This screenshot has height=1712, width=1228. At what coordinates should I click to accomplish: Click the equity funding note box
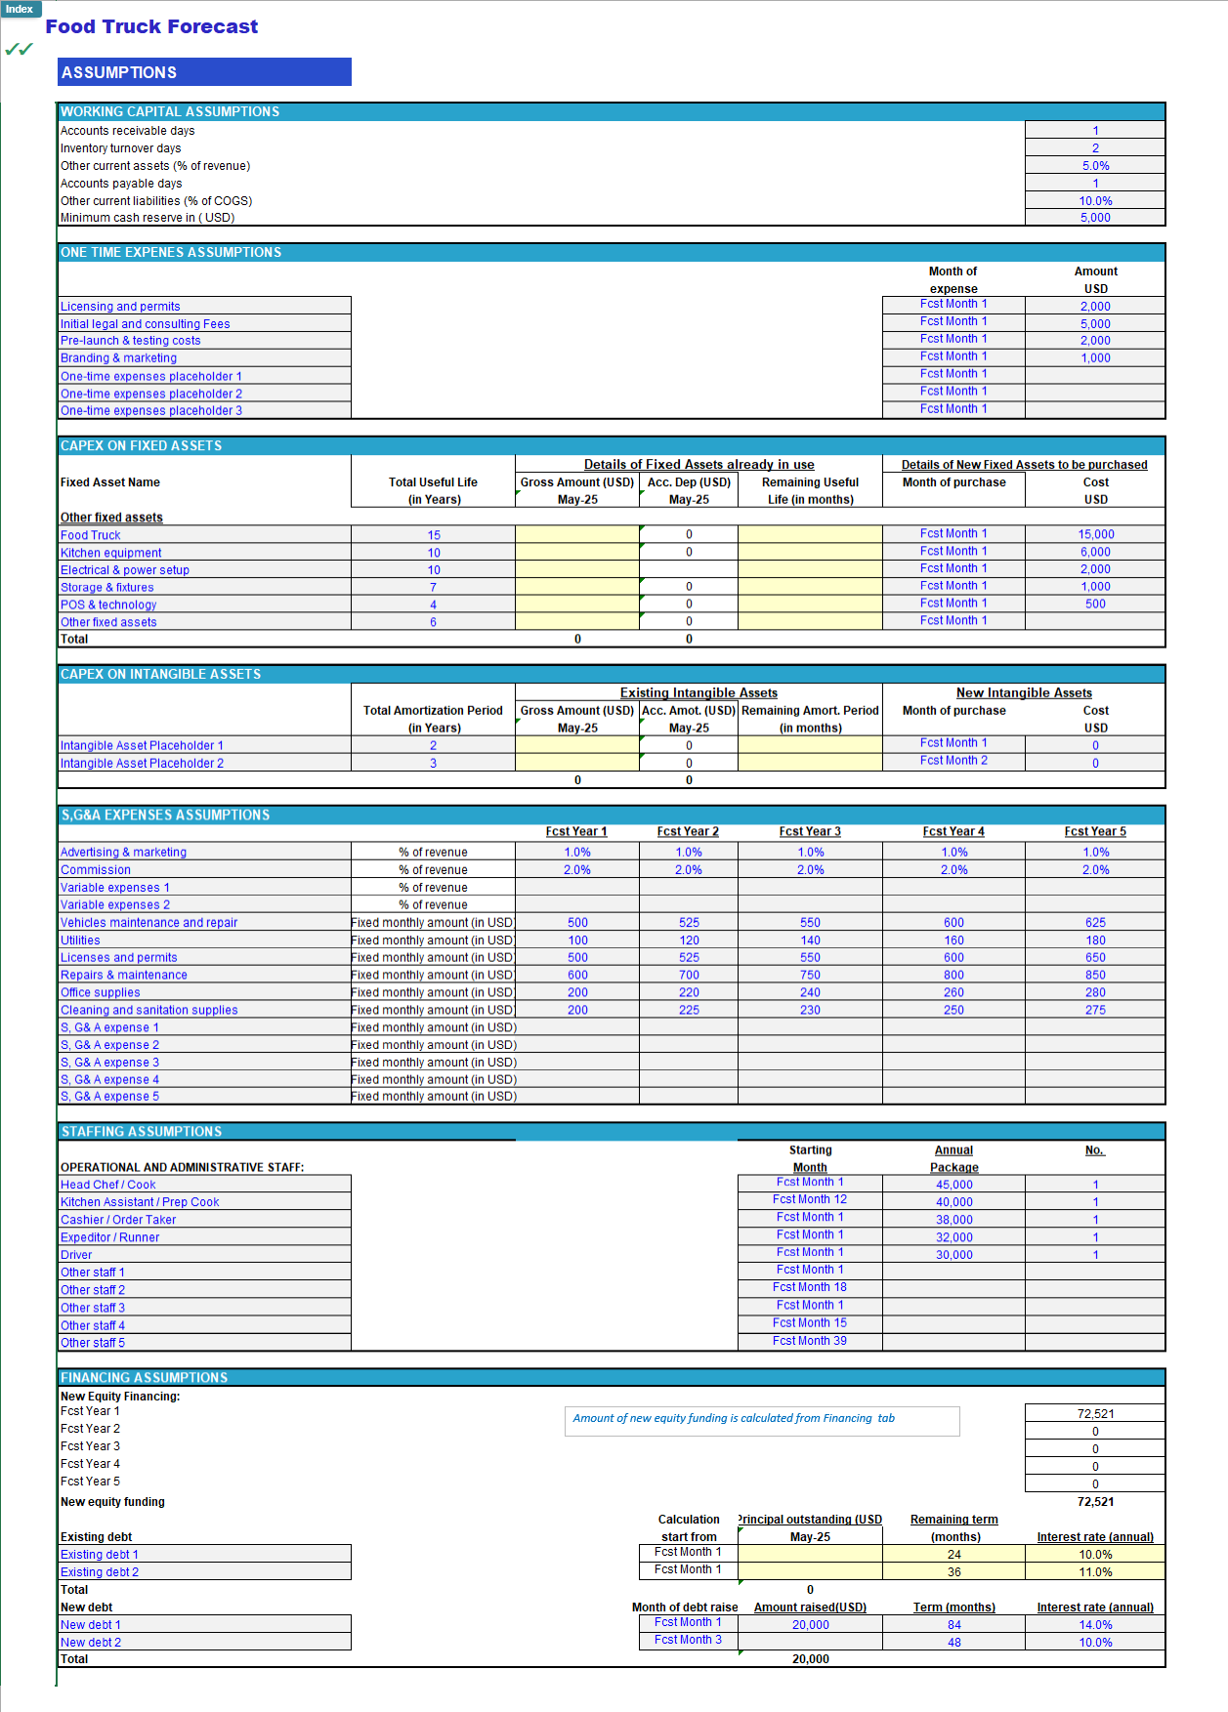(x=762, y=1421)
